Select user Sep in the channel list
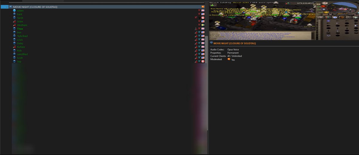This screenshot has width=359, height=155. click(19, 61)
